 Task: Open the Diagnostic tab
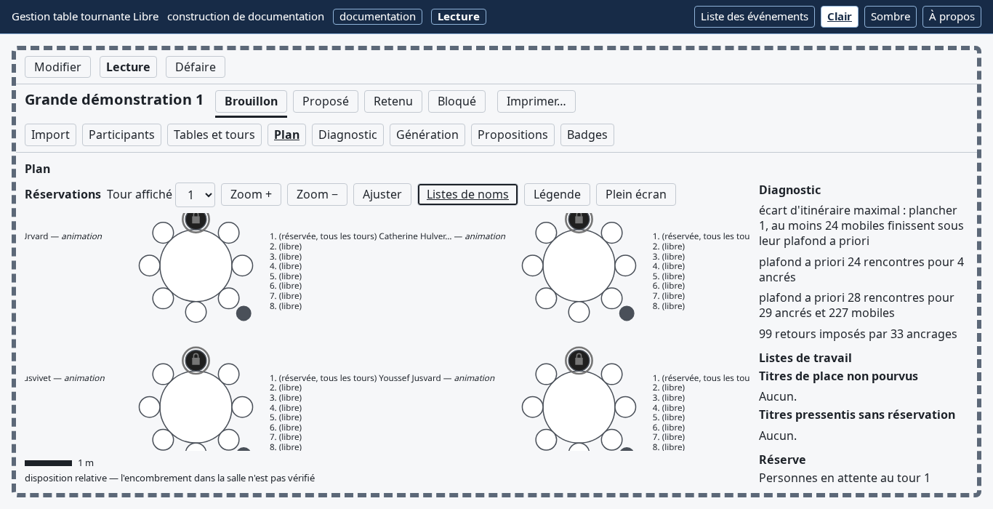[347, 135]
